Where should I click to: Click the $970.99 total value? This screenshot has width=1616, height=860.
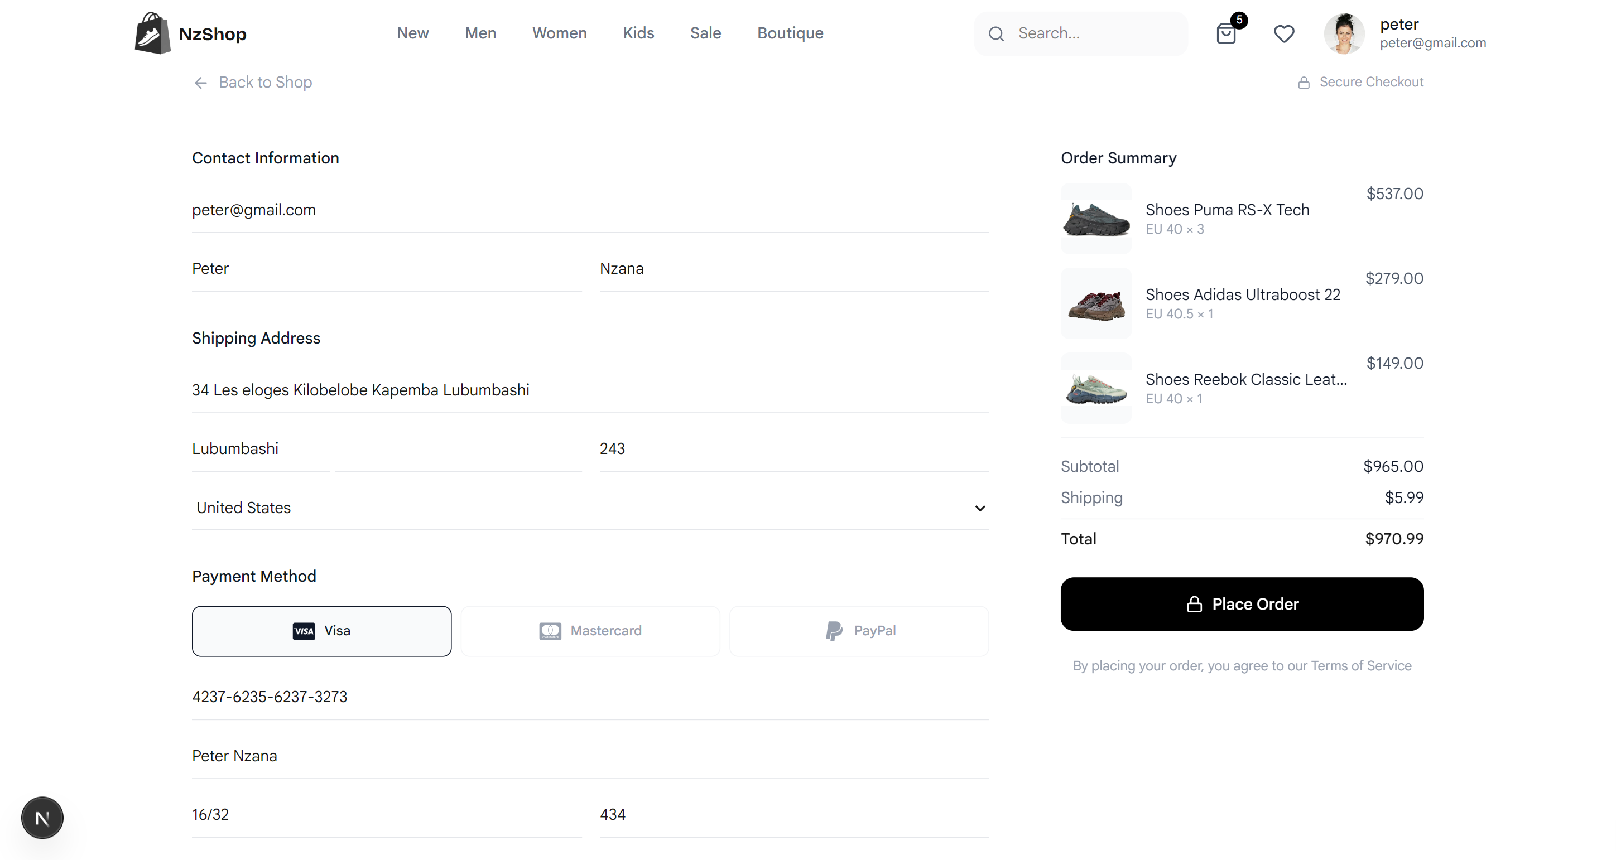[1394, 539]
